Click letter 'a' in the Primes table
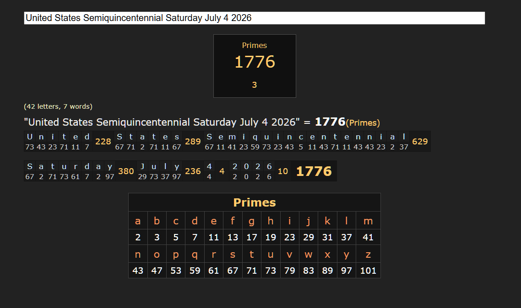521x308 pixels. point(137,221)
